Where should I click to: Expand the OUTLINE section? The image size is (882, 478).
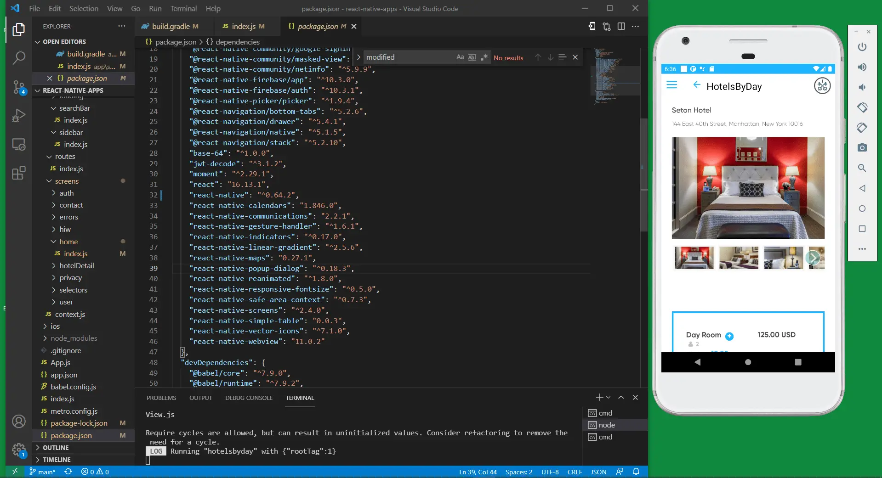56,448
